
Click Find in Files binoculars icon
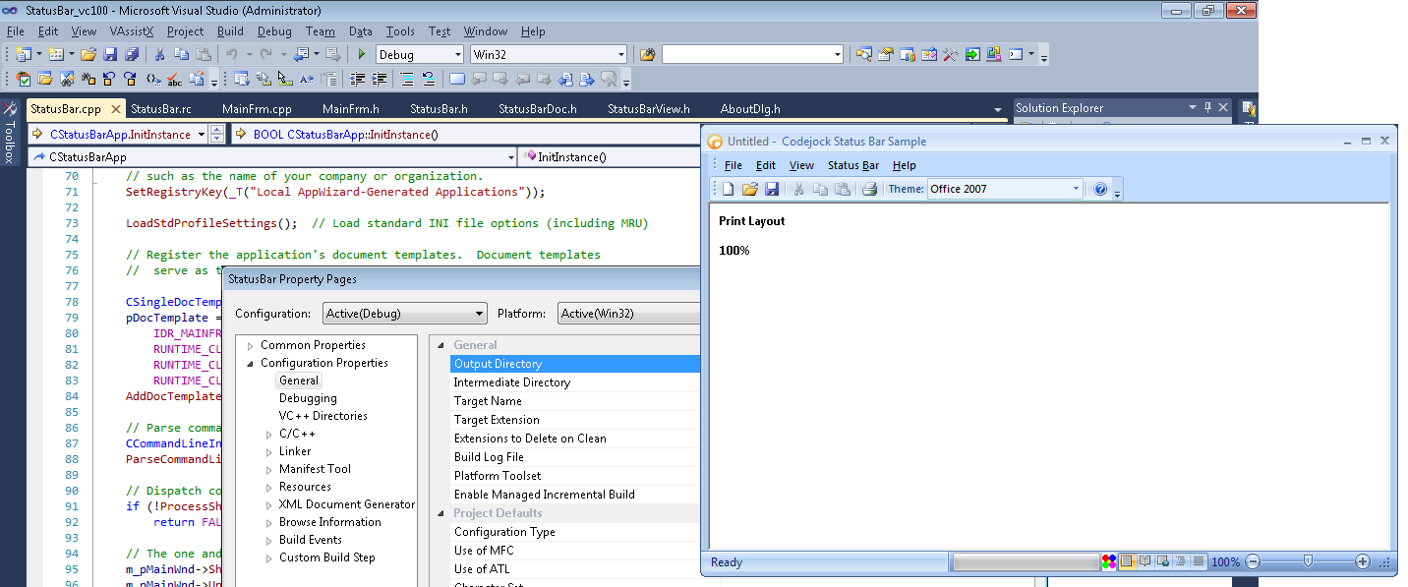coord(647,54)
